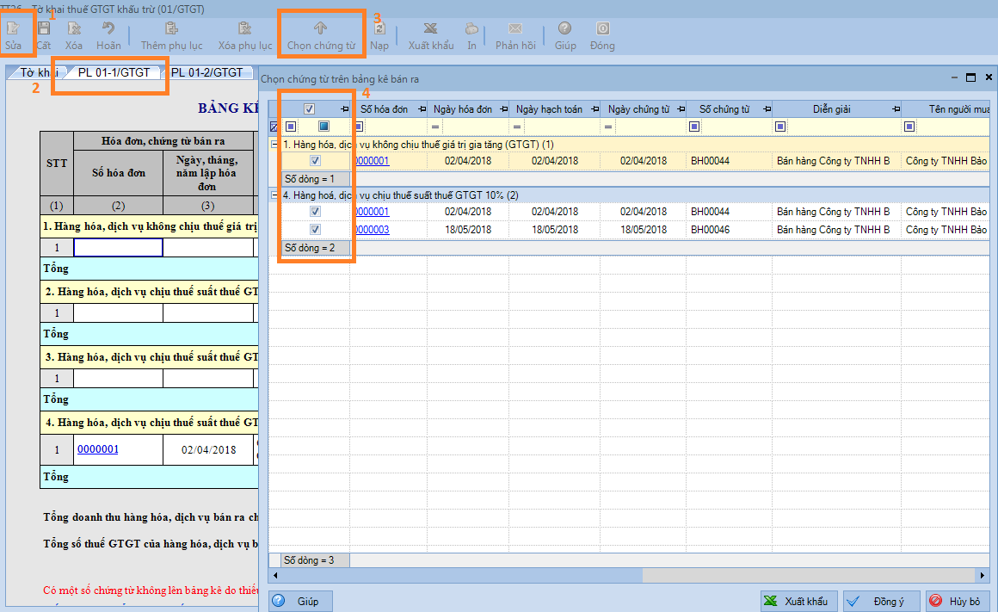Open the Ngày hóa đơn equals filter operator
This screenshot has height=612, width=998.
(435, 127)
